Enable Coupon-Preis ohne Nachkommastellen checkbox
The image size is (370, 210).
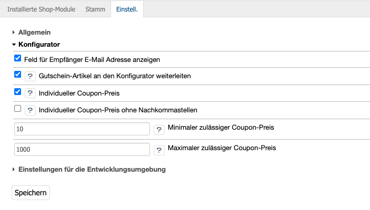(18, 109)
